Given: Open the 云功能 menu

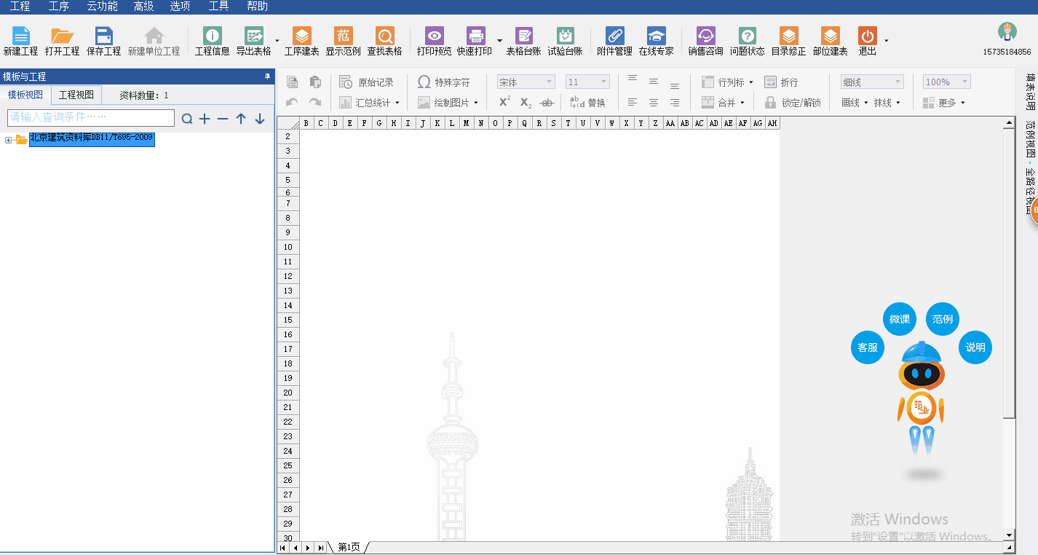Looking at the screenshot, I should coord(102,7).
